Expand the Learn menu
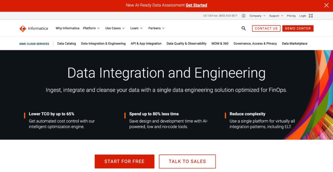 [x=136, y=28]
